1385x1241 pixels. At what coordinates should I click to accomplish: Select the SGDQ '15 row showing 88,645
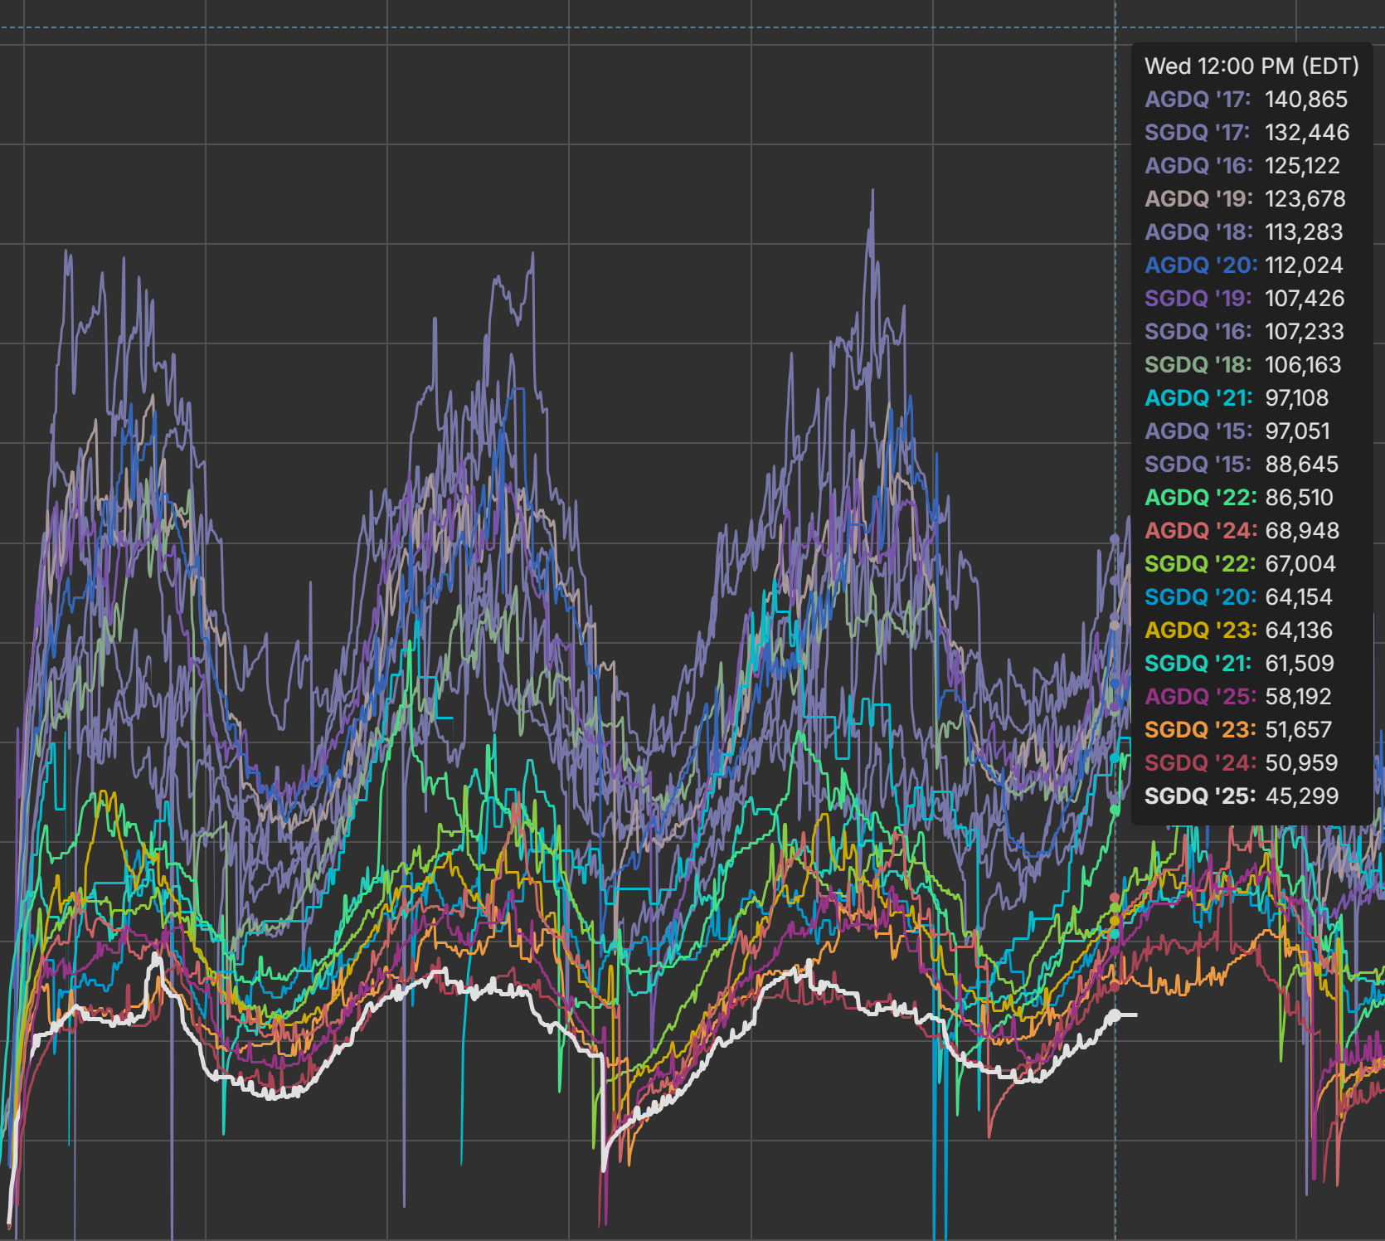coord(1242,465)
